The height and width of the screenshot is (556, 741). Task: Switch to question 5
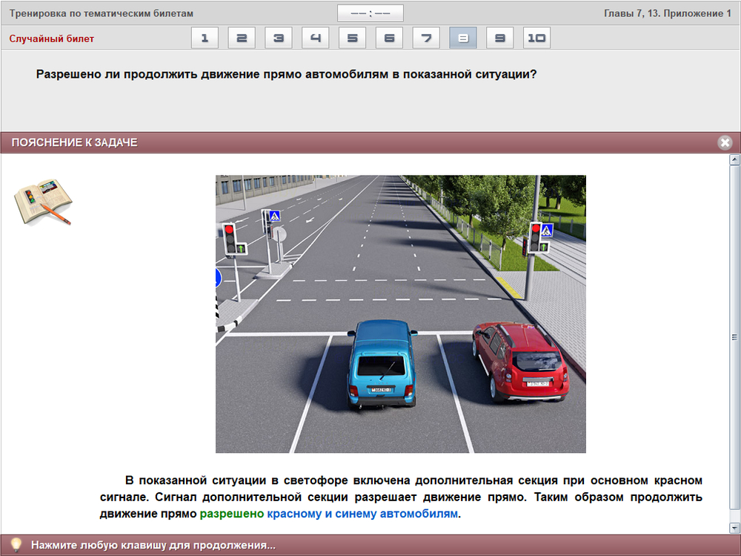[x=353, y=39]
